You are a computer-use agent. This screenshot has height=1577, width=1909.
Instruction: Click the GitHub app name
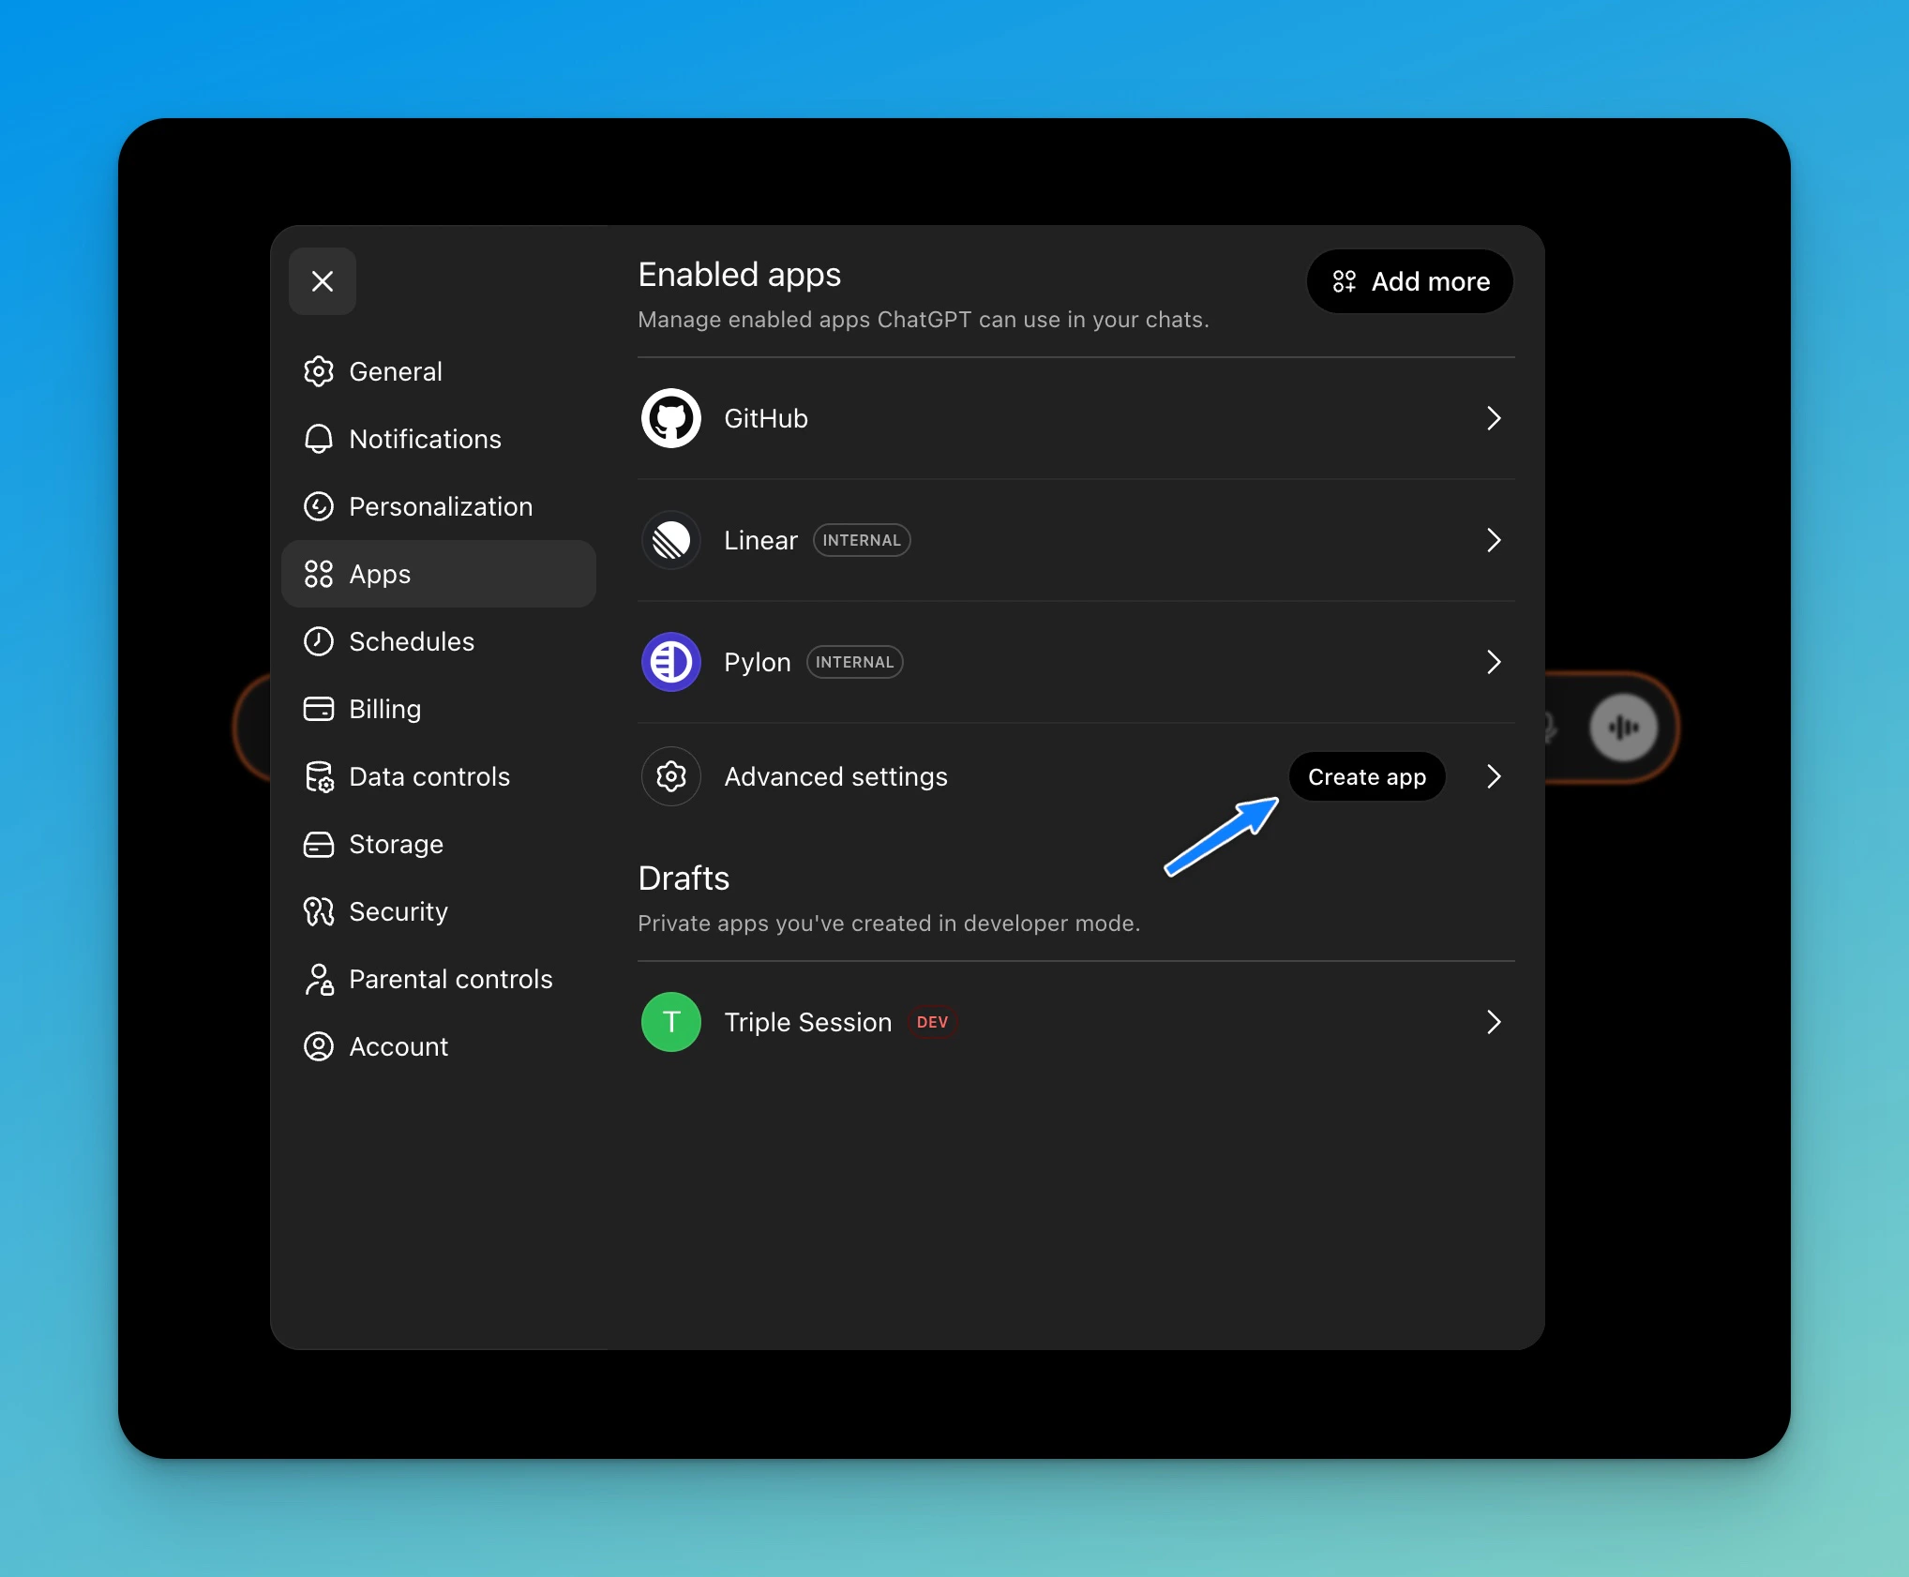[x=766, y=418]
